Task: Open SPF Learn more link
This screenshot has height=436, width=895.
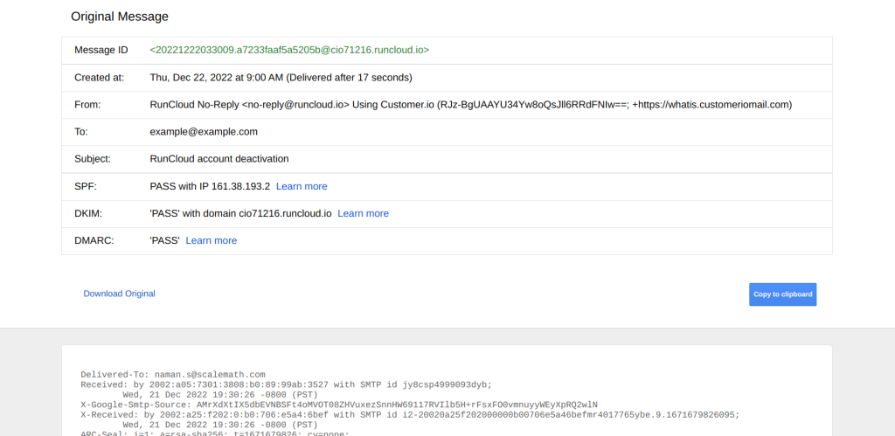Action: click(x=302, y=186)
